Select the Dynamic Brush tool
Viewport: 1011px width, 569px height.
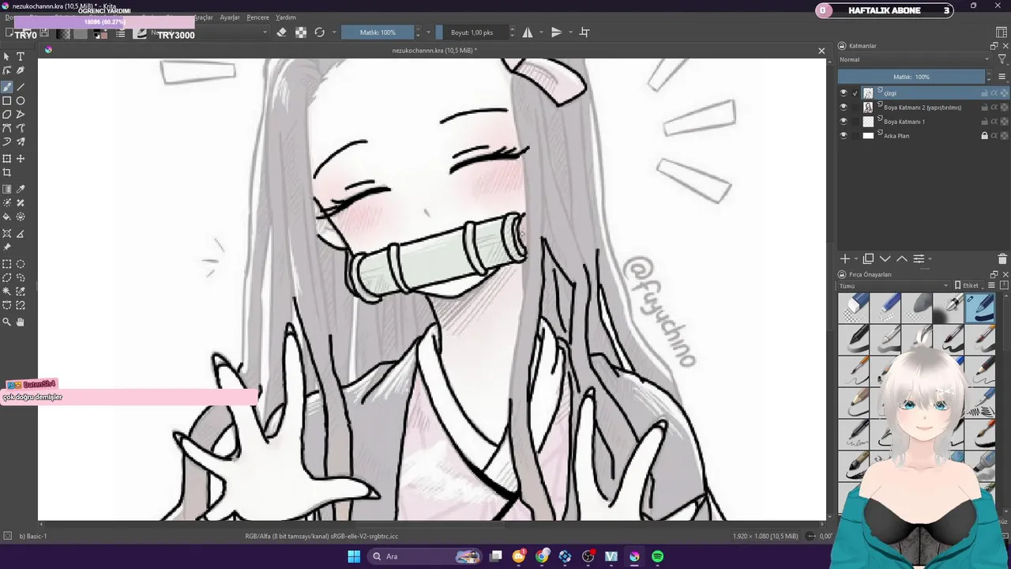point(7,142)
